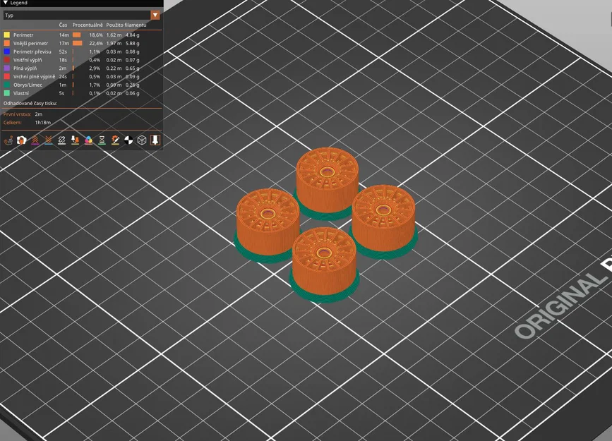Click the Celkem total time 1h18m
This screenshot has width=612, height=441.
click(x=42, y=123)
